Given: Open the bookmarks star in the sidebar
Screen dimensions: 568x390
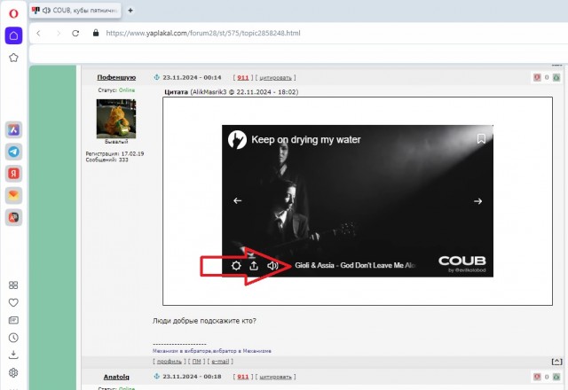Looking at the screenshot, I should [x=13, y=58].
